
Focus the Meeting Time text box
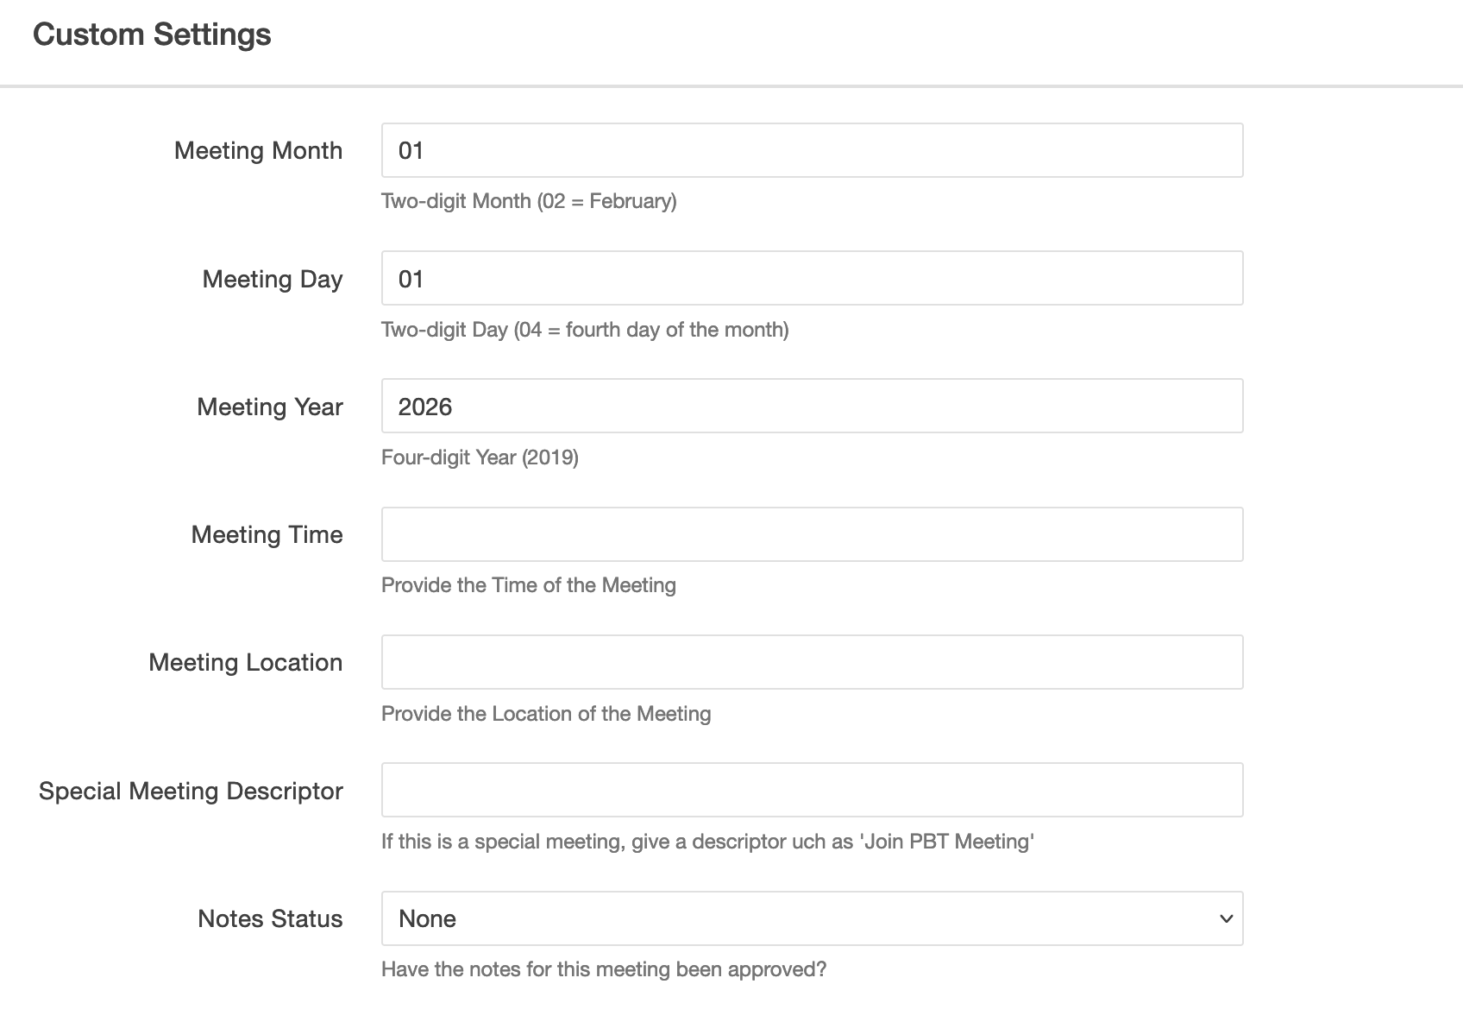812,534
